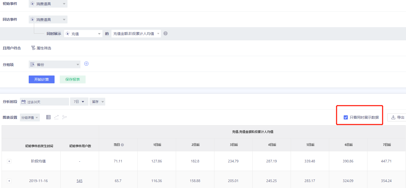
Task: Click the 导出 export button
Action: 397,117
